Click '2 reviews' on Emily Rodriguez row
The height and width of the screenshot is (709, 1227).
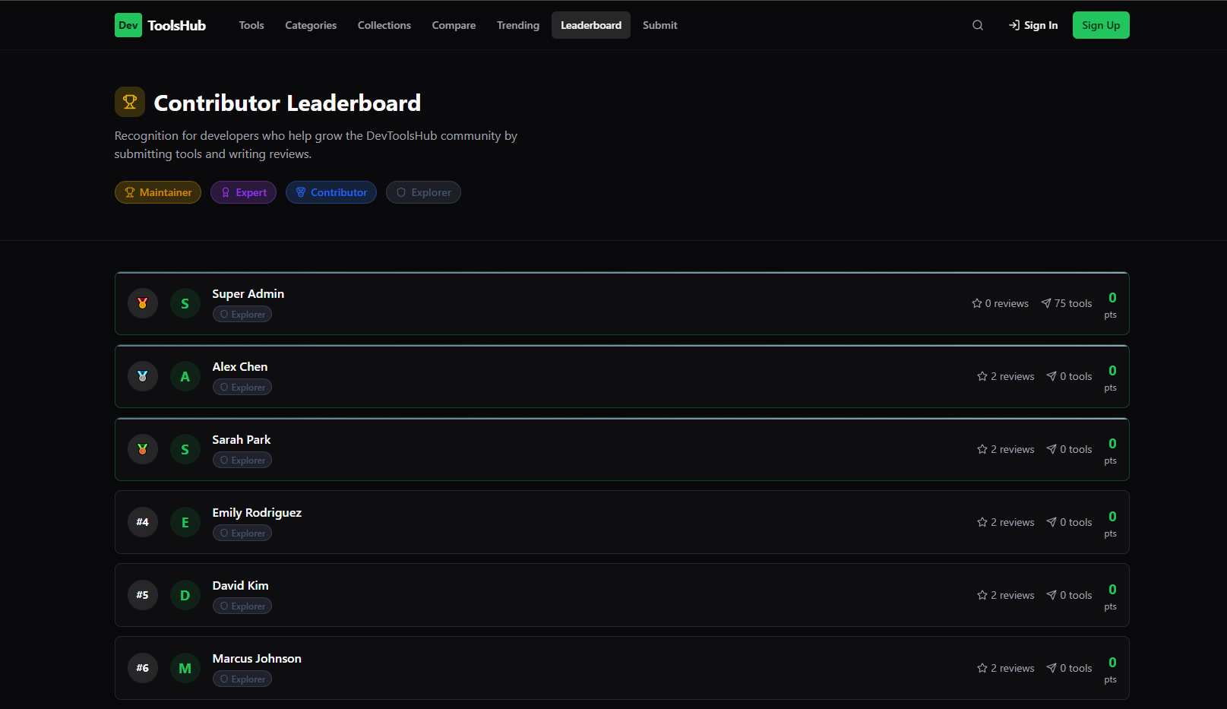coord(1013,522)
